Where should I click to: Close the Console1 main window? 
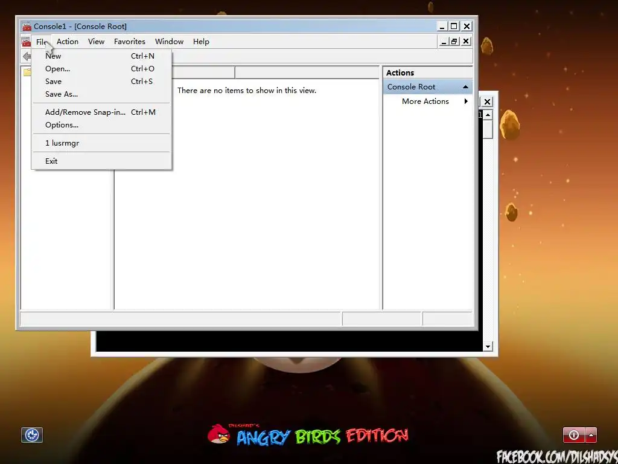point(467,27)
